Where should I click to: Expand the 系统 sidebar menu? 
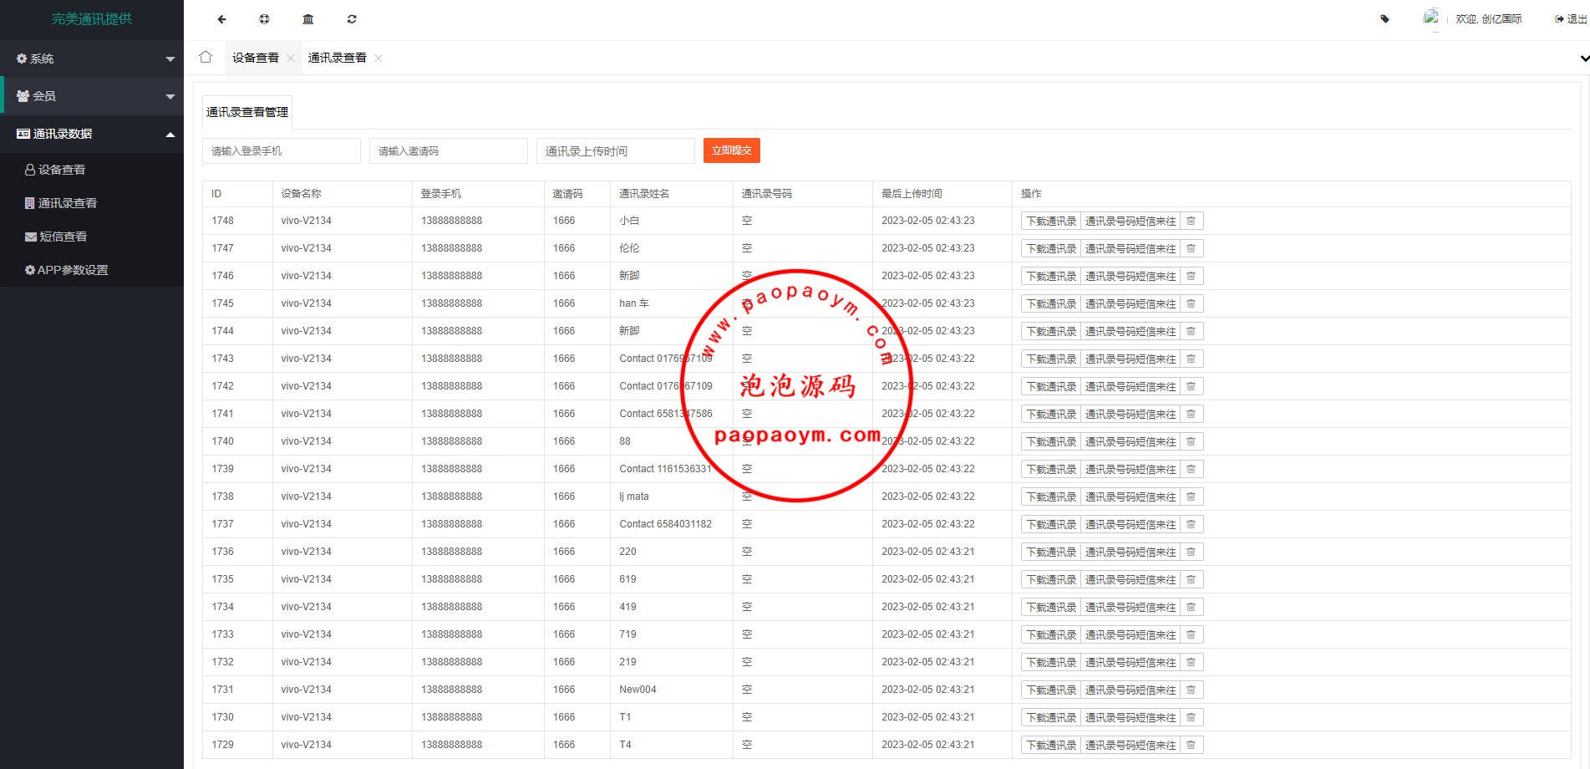point(92,59)
